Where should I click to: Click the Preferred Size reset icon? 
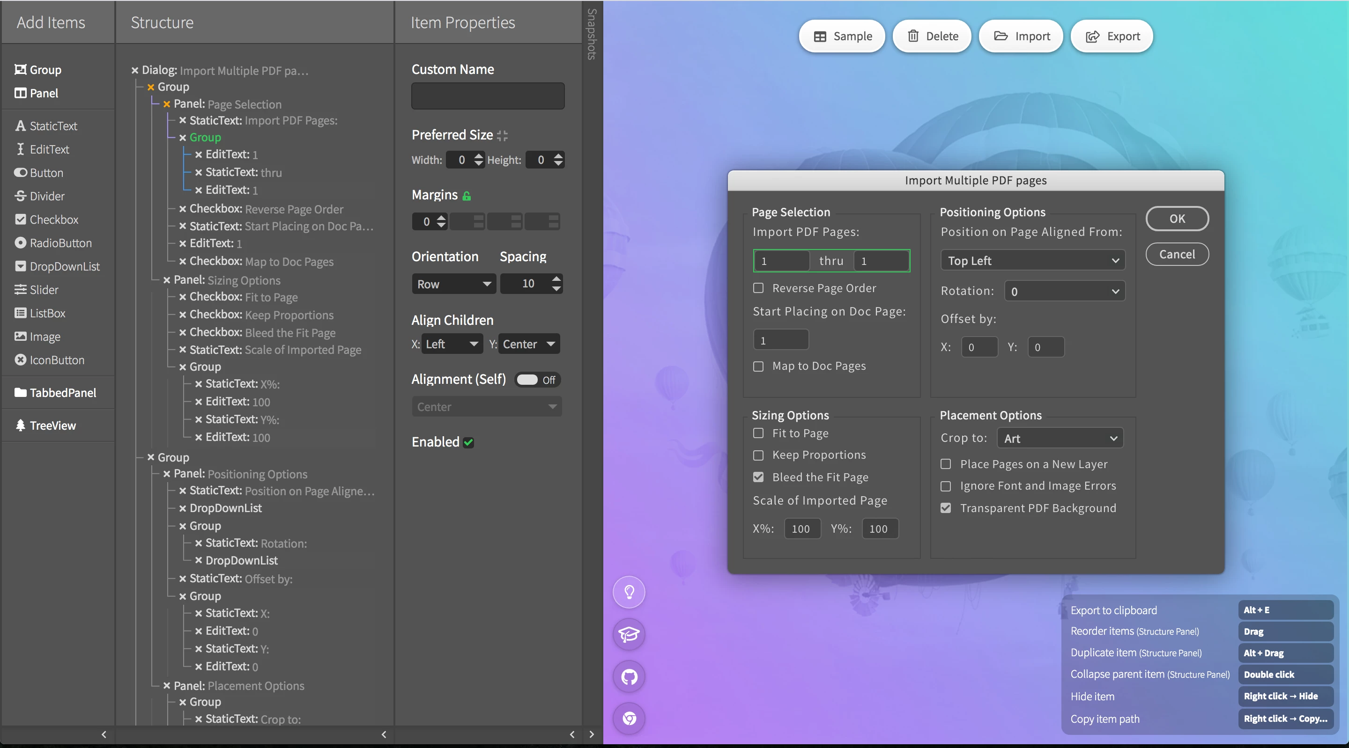click(502, 136)
